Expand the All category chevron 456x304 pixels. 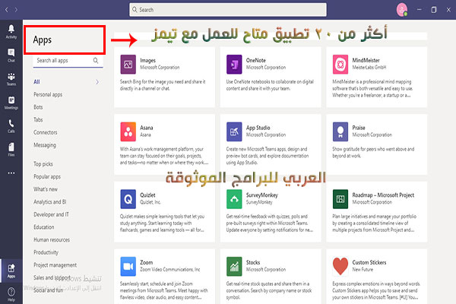[97, 82]
